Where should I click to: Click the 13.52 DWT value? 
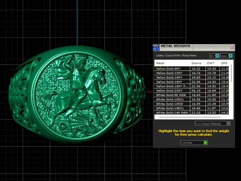point(211,113)
